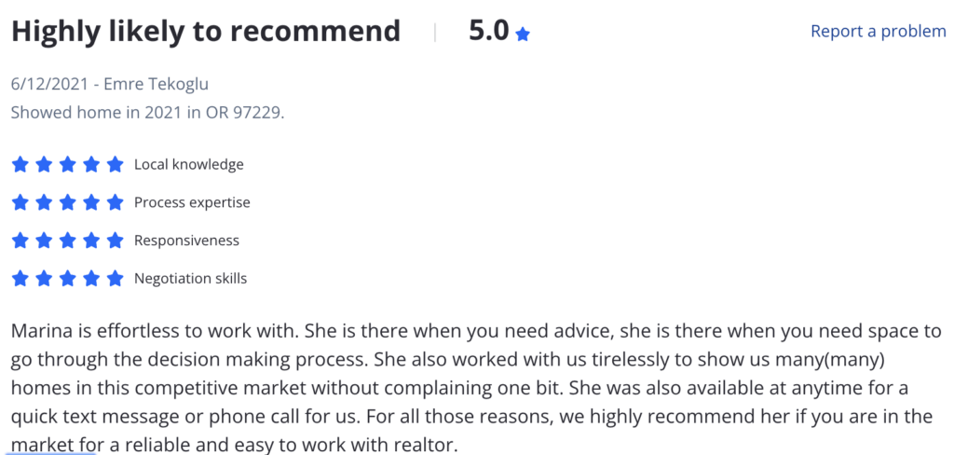Click the Local knowledge label
954x455 pixels.
click(188, 164)
